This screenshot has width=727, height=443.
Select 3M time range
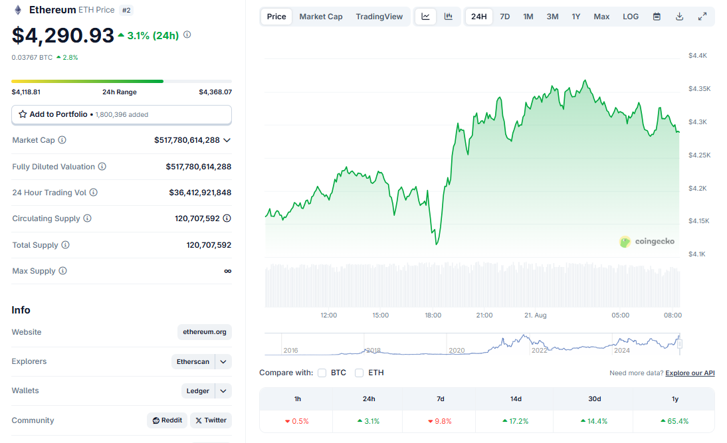pos(552,17)
